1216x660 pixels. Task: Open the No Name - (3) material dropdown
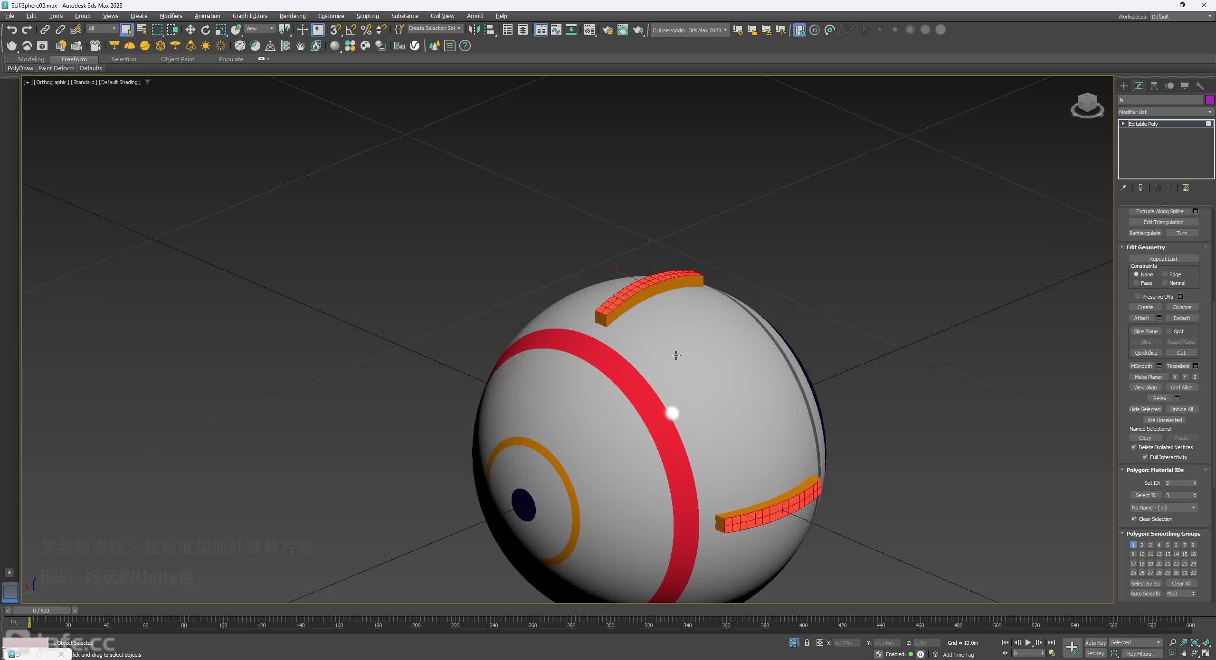click(1163, 508)
